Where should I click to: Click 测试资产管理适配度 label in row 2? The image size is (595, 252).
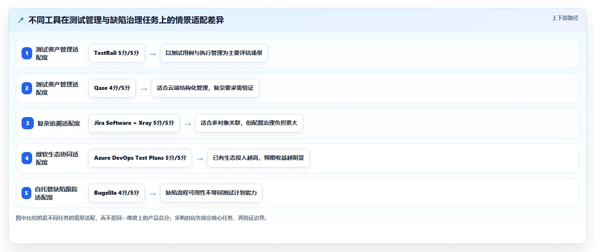pyautogui.click(x=57, y=88)
